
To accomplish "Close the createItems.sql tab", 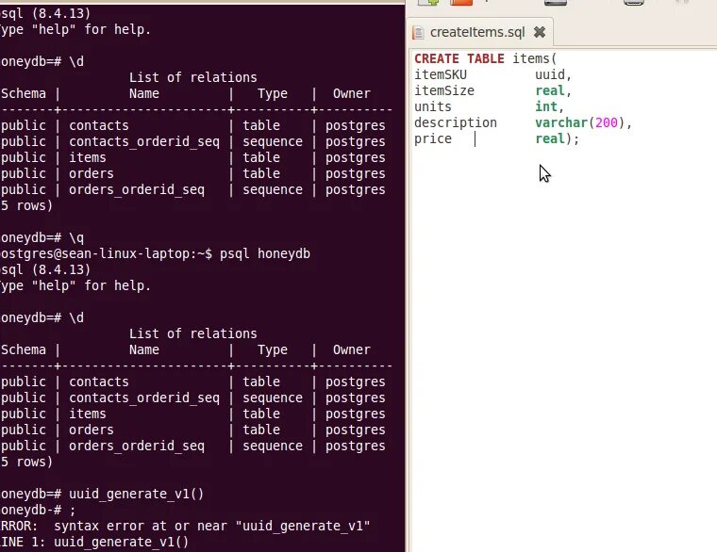I will click(x=540, y=32).
